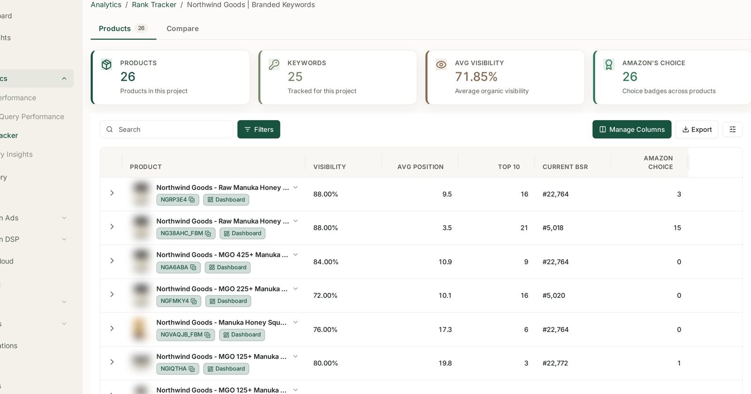Open the table settings sliders icon

point(732,129)
